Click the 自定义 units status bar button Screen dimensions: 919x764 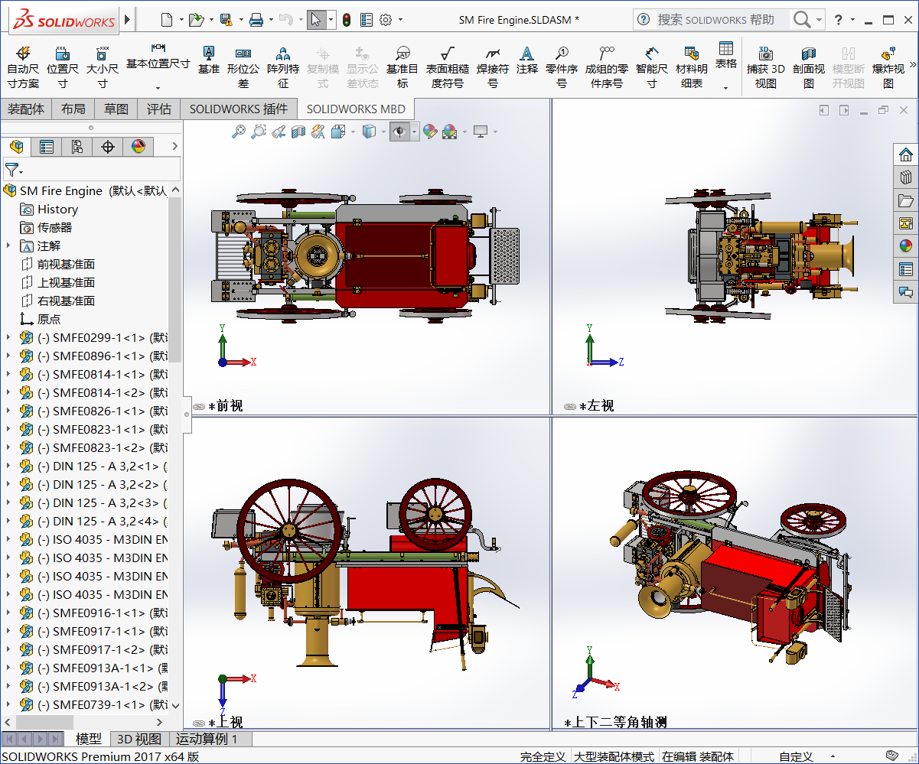point(796,756)
